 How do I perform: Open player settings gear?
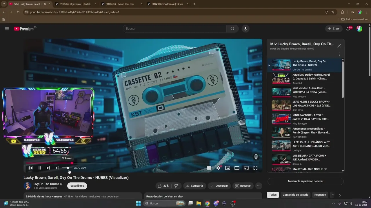click(x=219, y=168)
